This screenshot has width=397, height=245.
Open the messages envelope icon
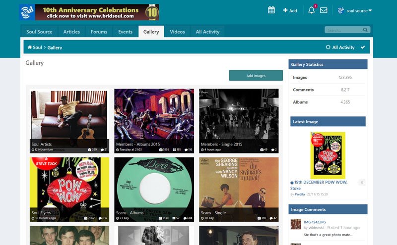click(324, 10)
